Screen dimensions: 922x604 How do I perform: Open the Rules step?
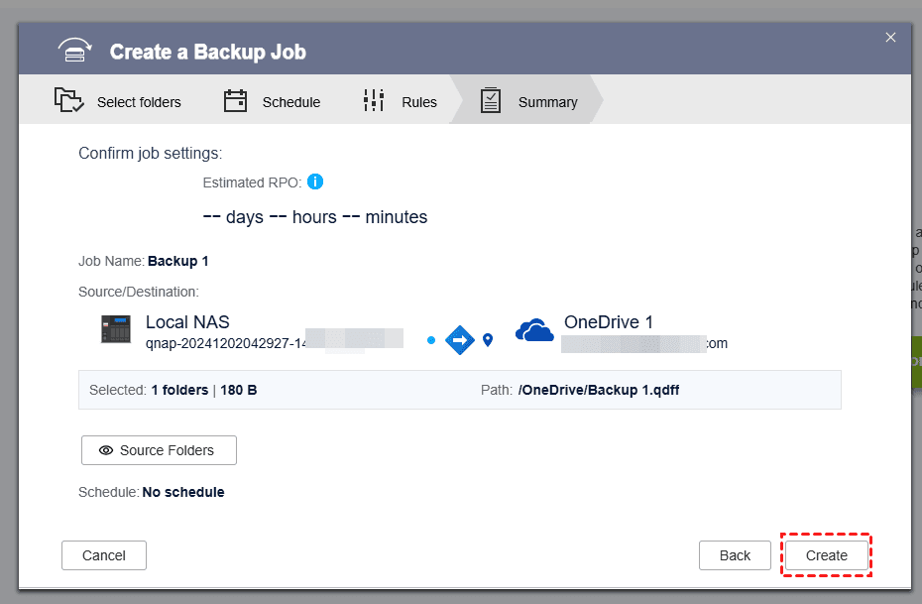click(x=401, y=101)
